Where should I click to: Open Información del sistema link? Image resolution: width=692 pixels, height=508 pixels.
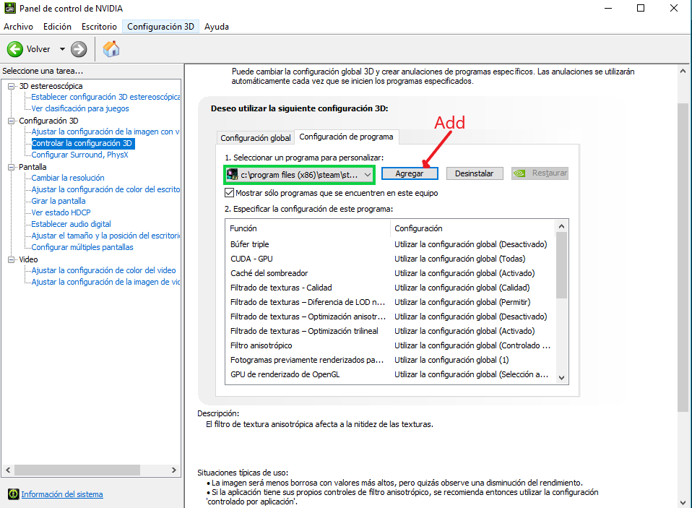coord(62,494)
